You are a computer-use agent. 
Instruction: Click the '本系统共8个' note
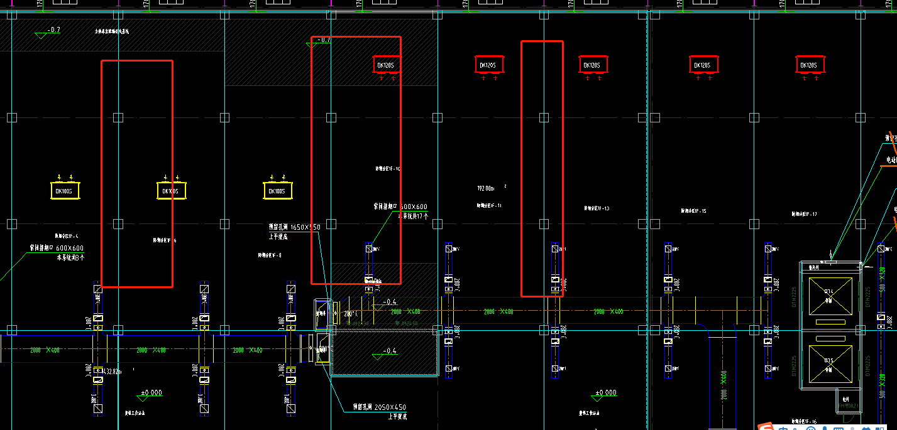pyautogui.click(x=70, y=257)
